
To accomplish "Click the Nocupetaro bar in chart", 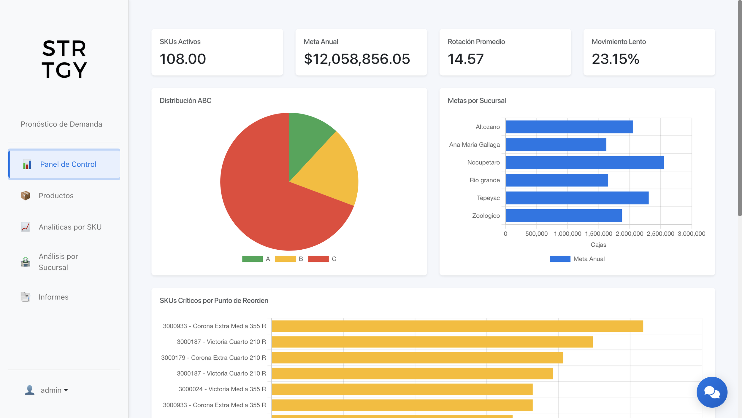I will pyautogui.click(x=584, y=162).
